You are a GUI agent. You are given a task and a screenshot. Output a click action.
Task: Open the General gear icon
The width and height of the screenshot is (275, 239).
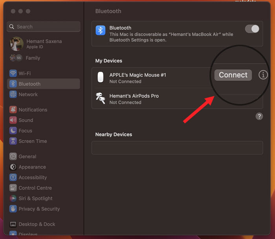pyautogui.click(x=13, y=156)
